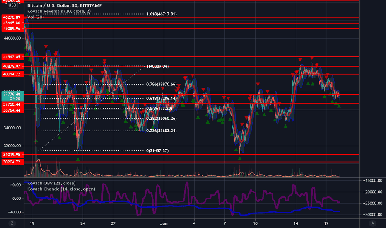Select the Fibonacci 0(31457.37) level label
This screenshot has width=386, height=228.
pos(157,150)
